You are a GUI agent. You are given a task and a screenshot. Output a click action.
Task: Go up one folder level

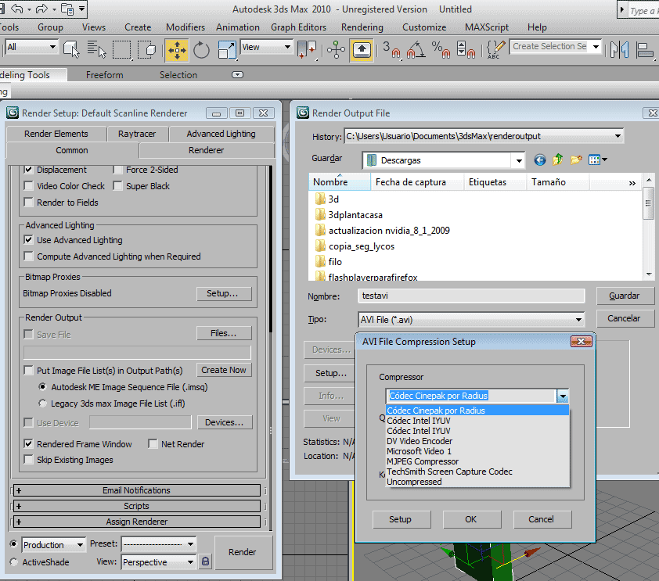pyautogui.click(x=558, y=160)
